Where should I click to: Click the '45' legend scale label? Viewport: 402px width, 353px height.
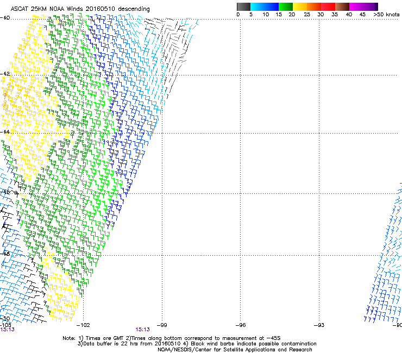click(x=362, y=14)
